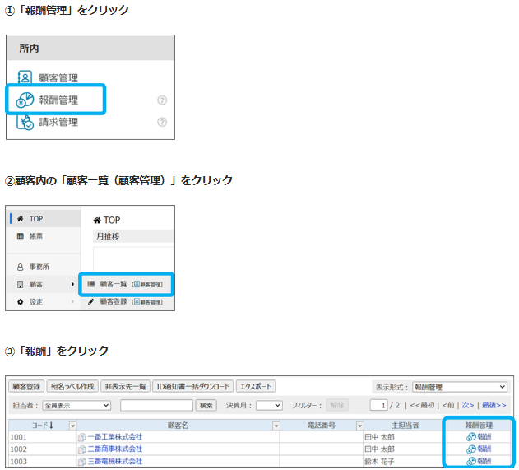Screen dimensions: 519x470
Task: Open the 表示形式 dropdown
Action: pos(460,386)
